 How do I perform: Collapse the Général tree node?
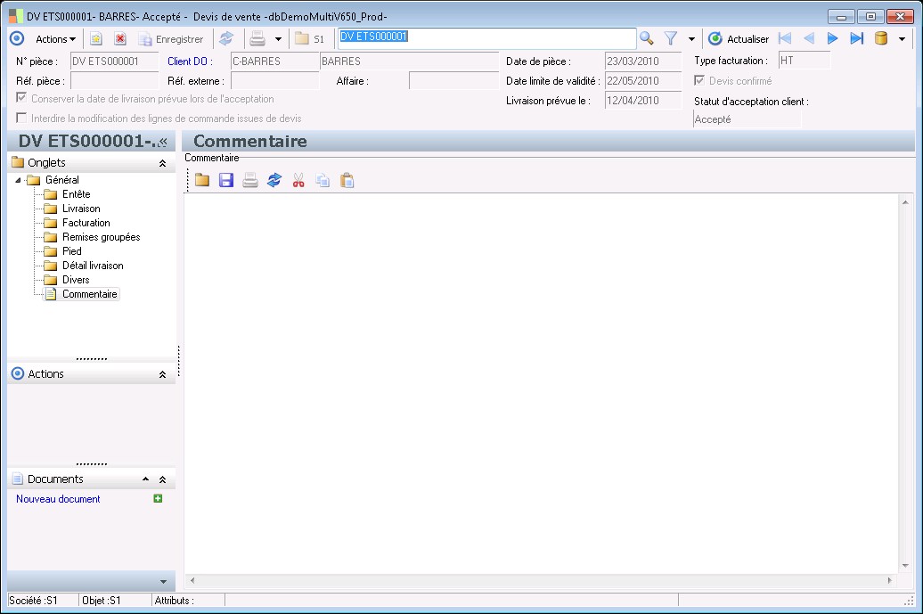(x=19, y=181)
